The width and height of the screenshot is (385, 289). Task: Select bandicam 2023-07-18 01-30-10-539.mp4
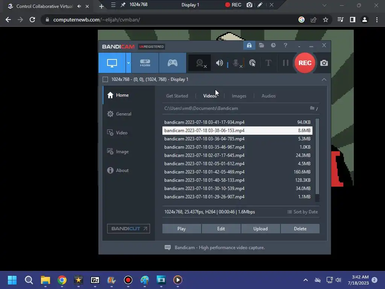click(x=237, y=189)
